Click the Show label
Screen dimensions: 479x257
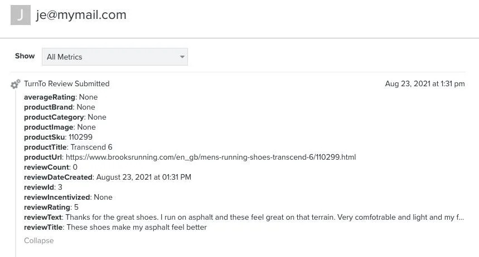pos(25,56)
